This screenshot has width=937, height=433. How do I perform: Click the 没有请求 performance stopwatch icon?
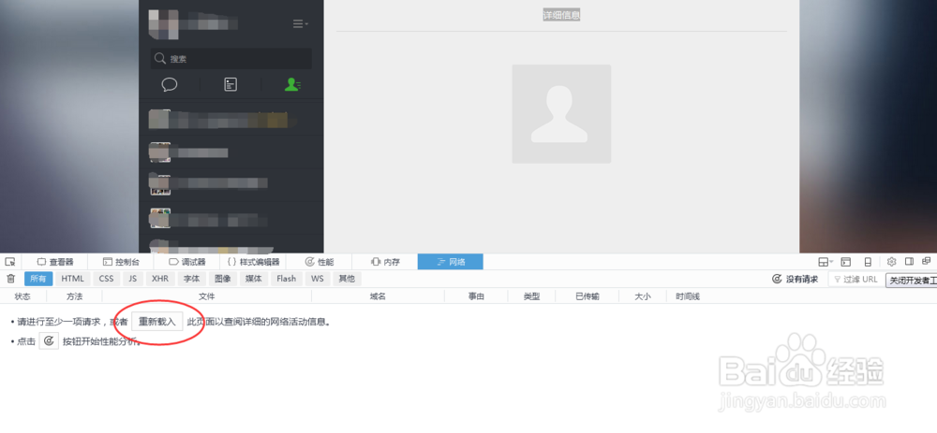[x=777, y=279]
